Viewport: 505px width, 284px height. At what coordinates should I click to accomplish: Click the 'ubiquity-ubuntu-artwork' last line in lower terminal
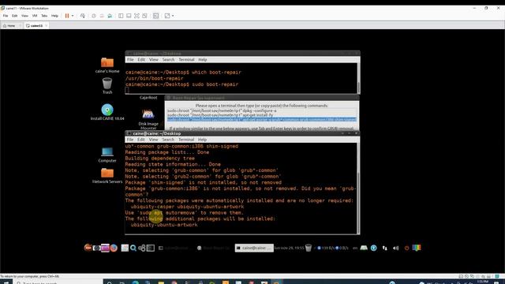pos(164,225)
